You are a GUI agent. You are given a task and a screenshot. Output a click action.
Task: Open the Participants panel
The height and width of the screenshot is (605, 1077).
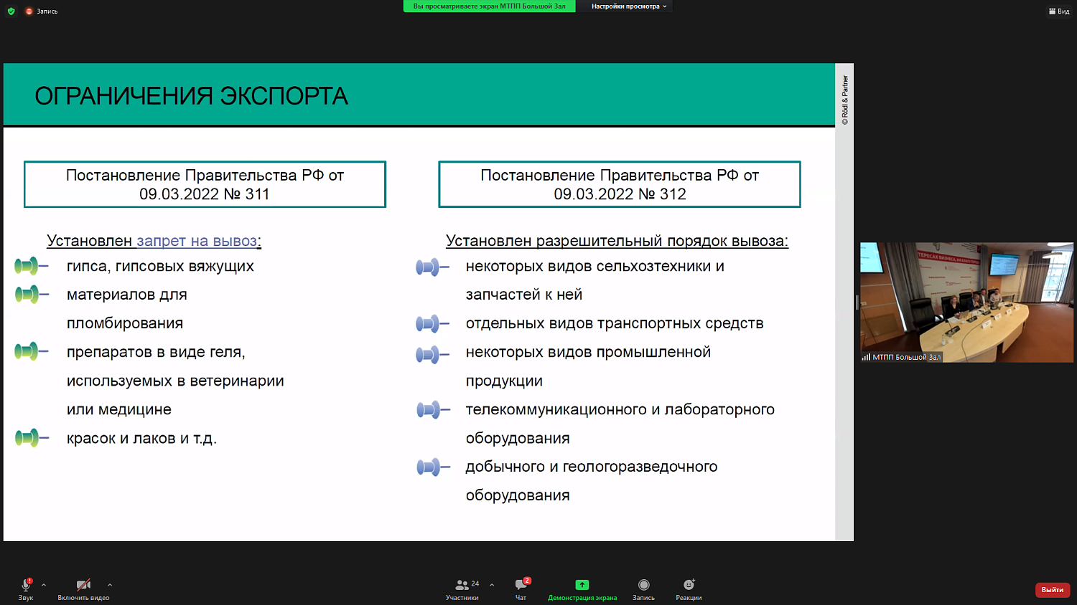pyautogui.click(x=462, y=589)
